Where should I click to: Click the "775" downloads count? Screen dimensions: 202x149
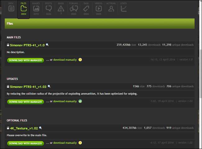point(149,86)
